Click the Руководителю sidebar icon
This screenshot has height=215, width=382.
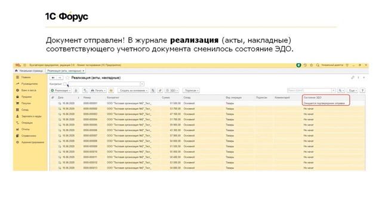click(17, 84)
